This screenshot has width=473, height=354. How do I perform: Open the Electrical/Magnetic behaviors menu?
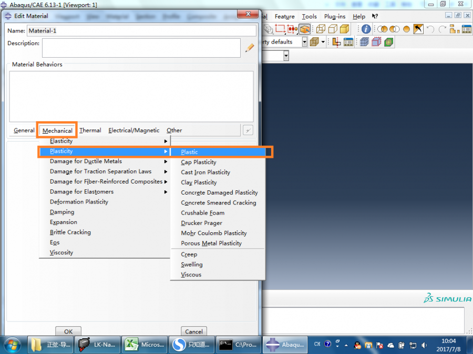(133, 131)
